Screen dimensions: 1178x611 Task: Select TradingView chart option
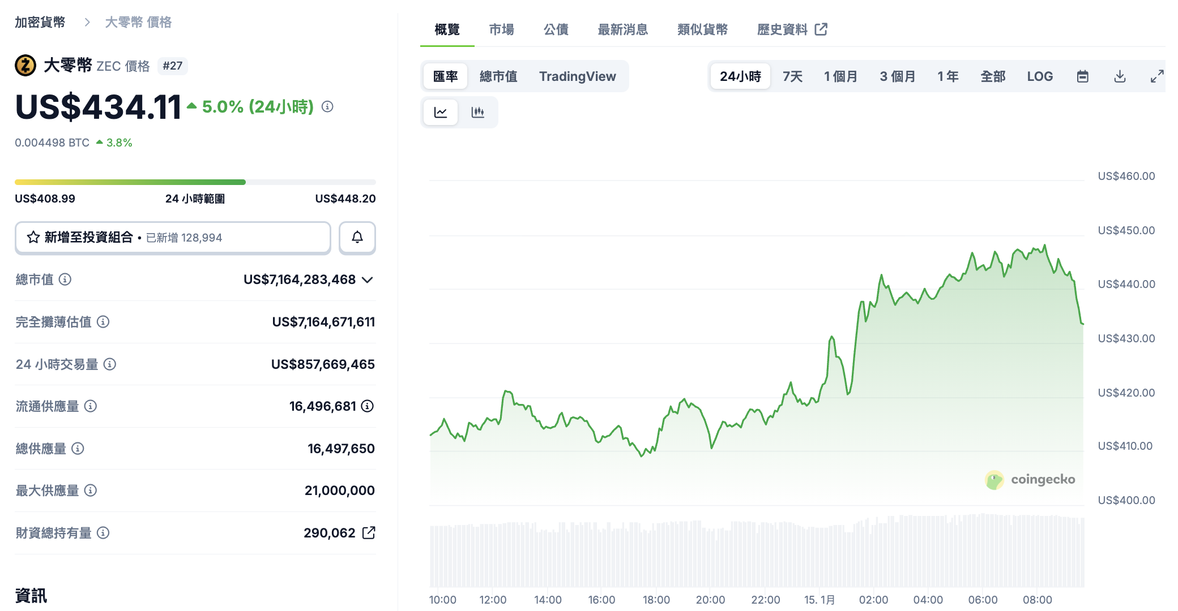(577, 76)
